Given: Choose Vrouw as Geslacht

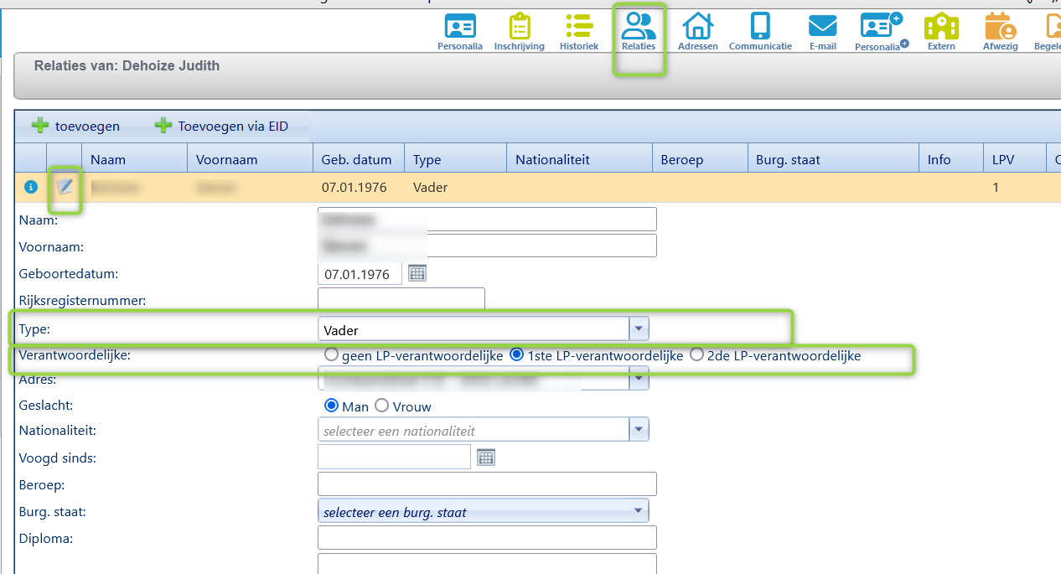Looking at the screenshot, I should (382, 406).
